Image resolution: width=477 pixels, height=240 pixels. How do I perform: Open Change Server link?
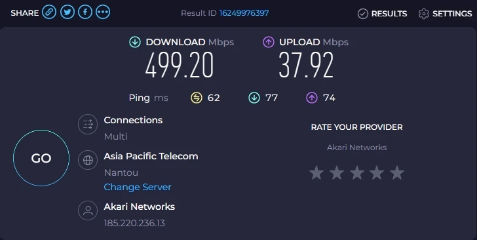click(x=138, y=187)
